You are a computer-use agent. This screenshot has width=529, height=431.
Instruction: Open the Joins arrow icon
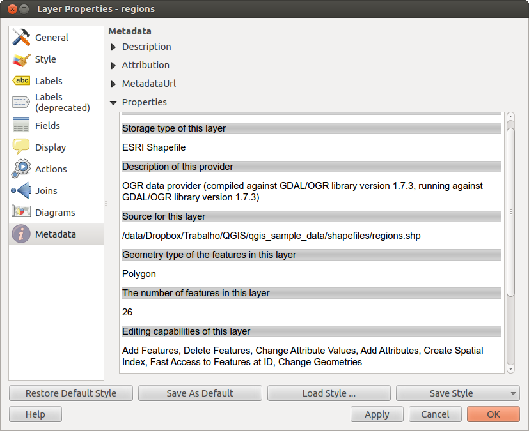21,191
